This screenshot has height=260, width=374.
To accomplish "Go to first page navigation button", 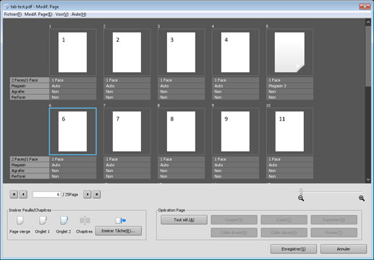I will [x=14, y=194].
